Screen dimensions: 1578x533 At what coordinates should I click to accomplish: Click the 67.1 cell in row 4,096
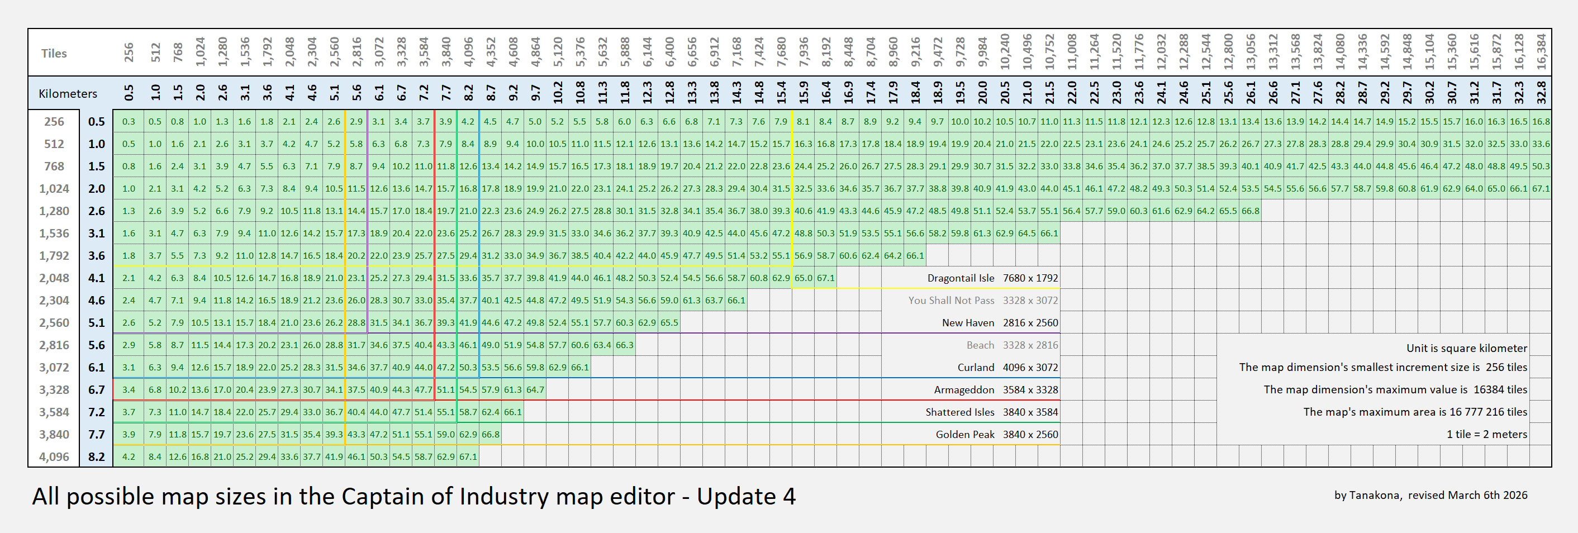(x=468, y=456)
